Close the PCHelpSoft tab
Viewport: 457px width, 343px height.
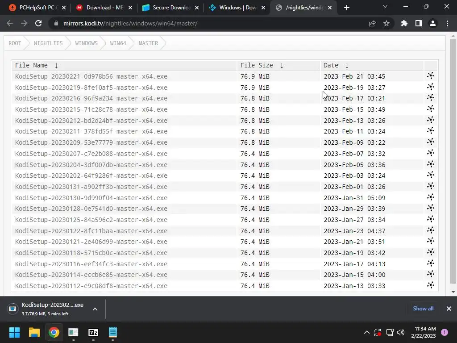pos(64,8)
